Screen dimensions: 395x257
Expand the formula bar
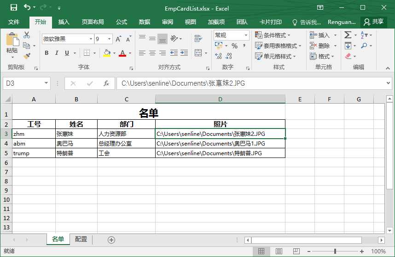[x=388, y=83]
